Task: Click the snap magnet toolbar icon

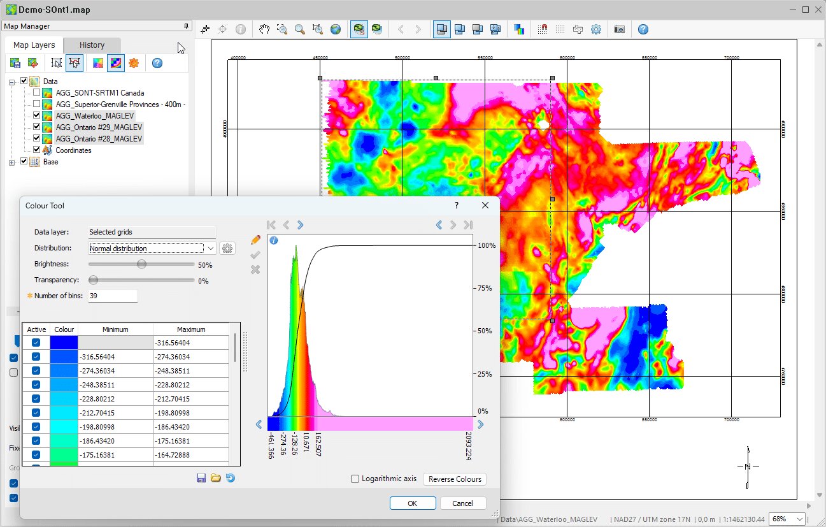Action: pyautogui.click(x=543, y=29)
